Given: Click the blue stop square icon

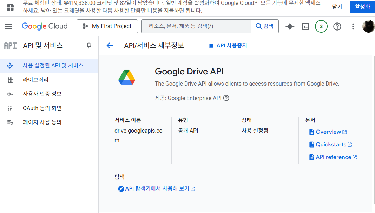Looking at the screenshot, I should tap(211, 45).
